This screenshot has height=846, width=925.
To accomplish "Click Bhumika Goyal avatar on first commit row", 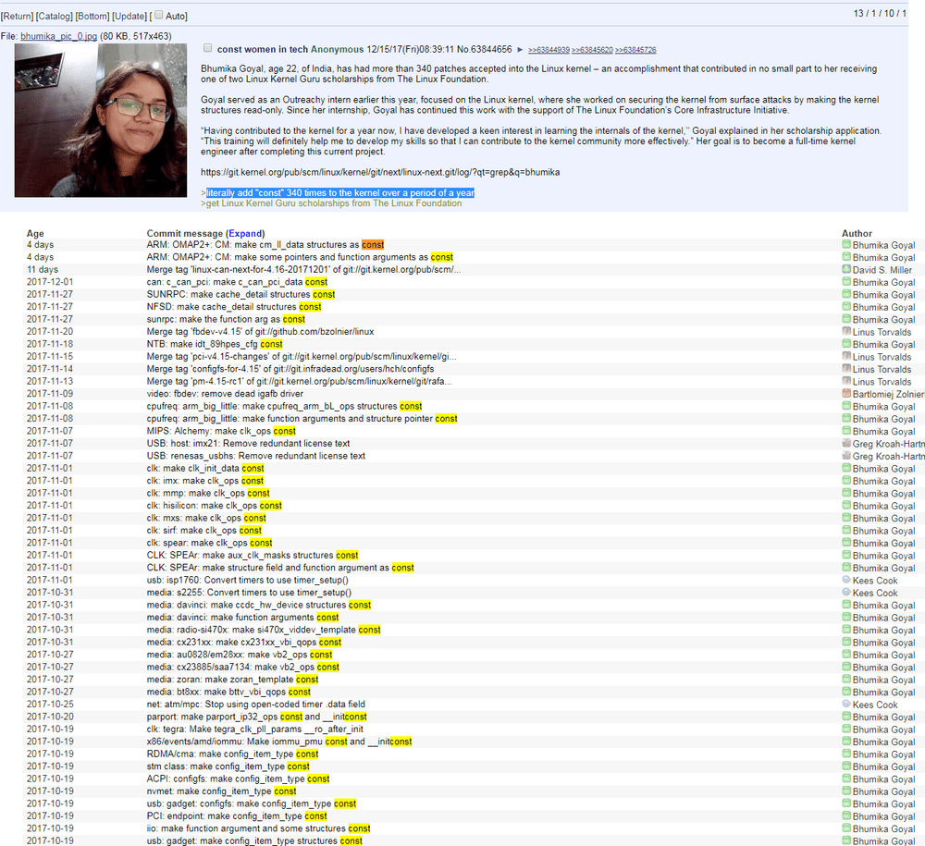I will 846,244.
